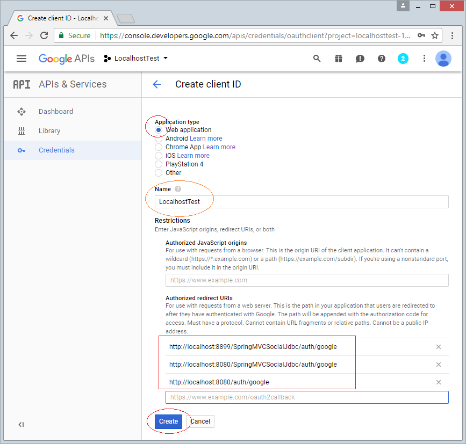
Task: Click the saved password key icon
Action: [421, 35]
